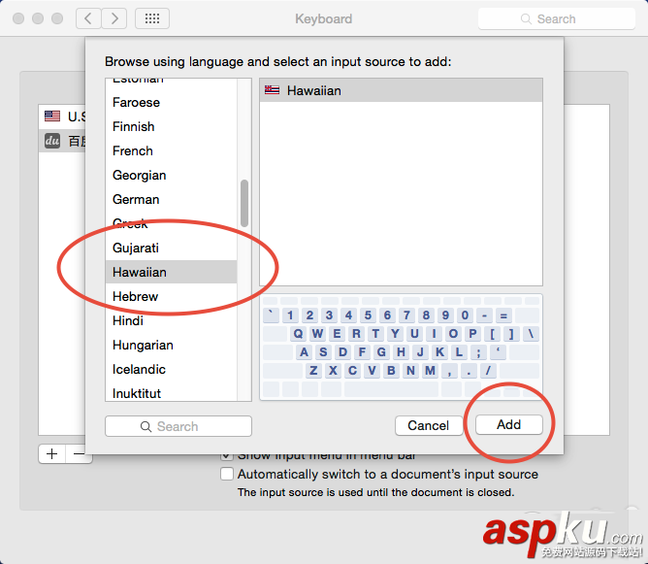Select Icelandic in the language list
The image size is (648, 564).
pyautogui.click(x=171, y=369)
